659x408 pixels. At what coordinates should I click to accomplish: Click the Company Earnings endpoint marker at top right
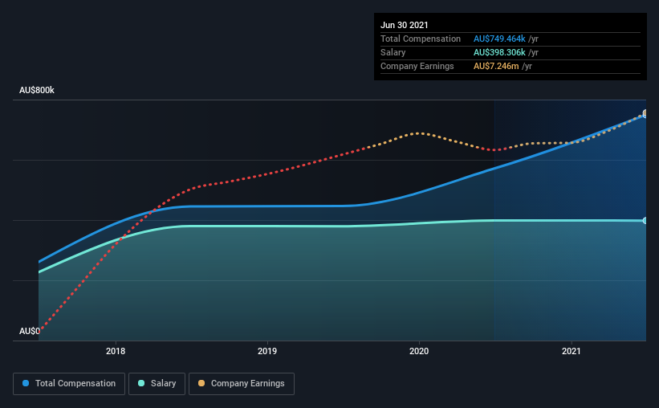pos(645,113)
